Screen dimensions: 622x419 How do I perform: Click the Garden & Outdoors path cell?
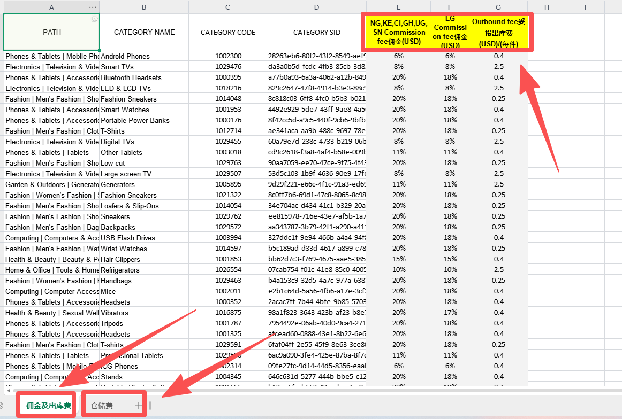[x=51, y=184]
